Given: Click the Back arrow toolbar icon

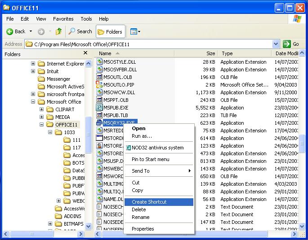Looking at the screenshot, I should pyautogui.click(x=9, y=31).
